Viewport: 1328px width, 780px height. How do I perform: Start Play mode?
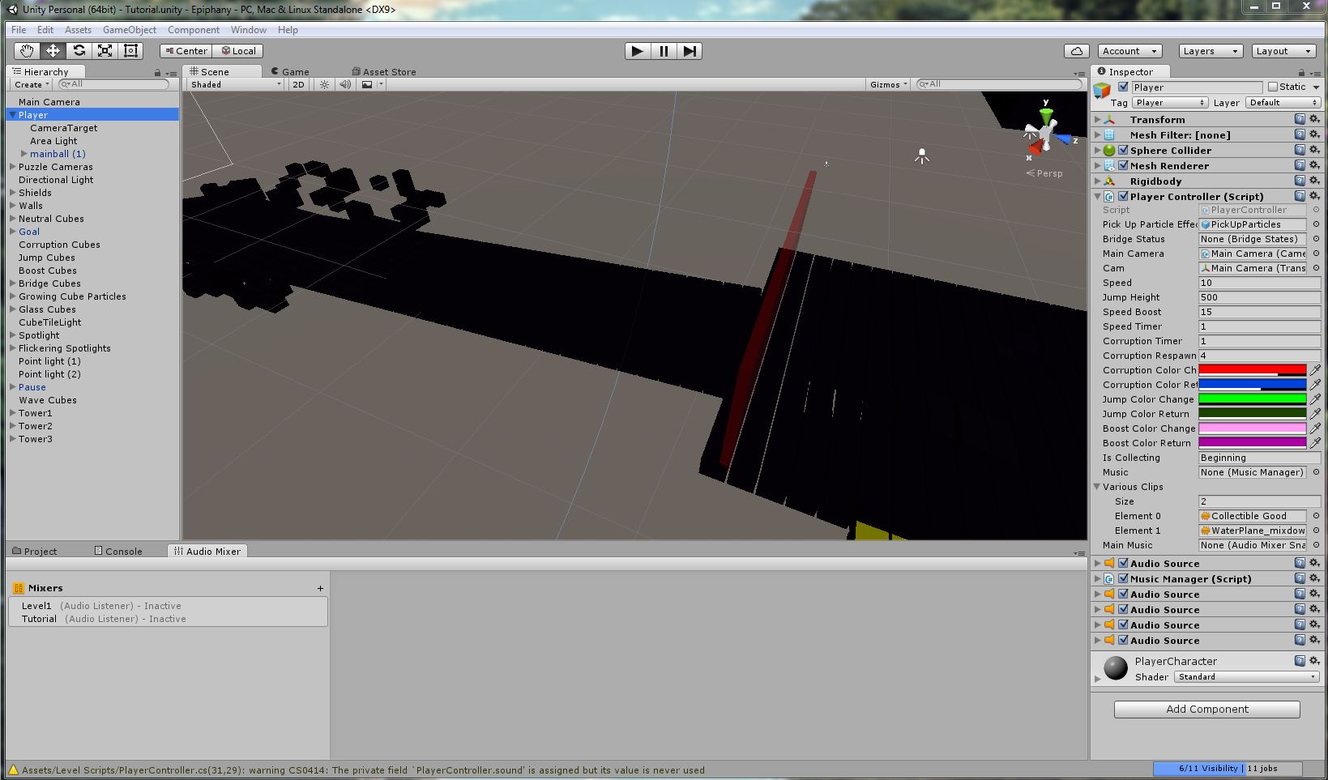coord(638,51)
